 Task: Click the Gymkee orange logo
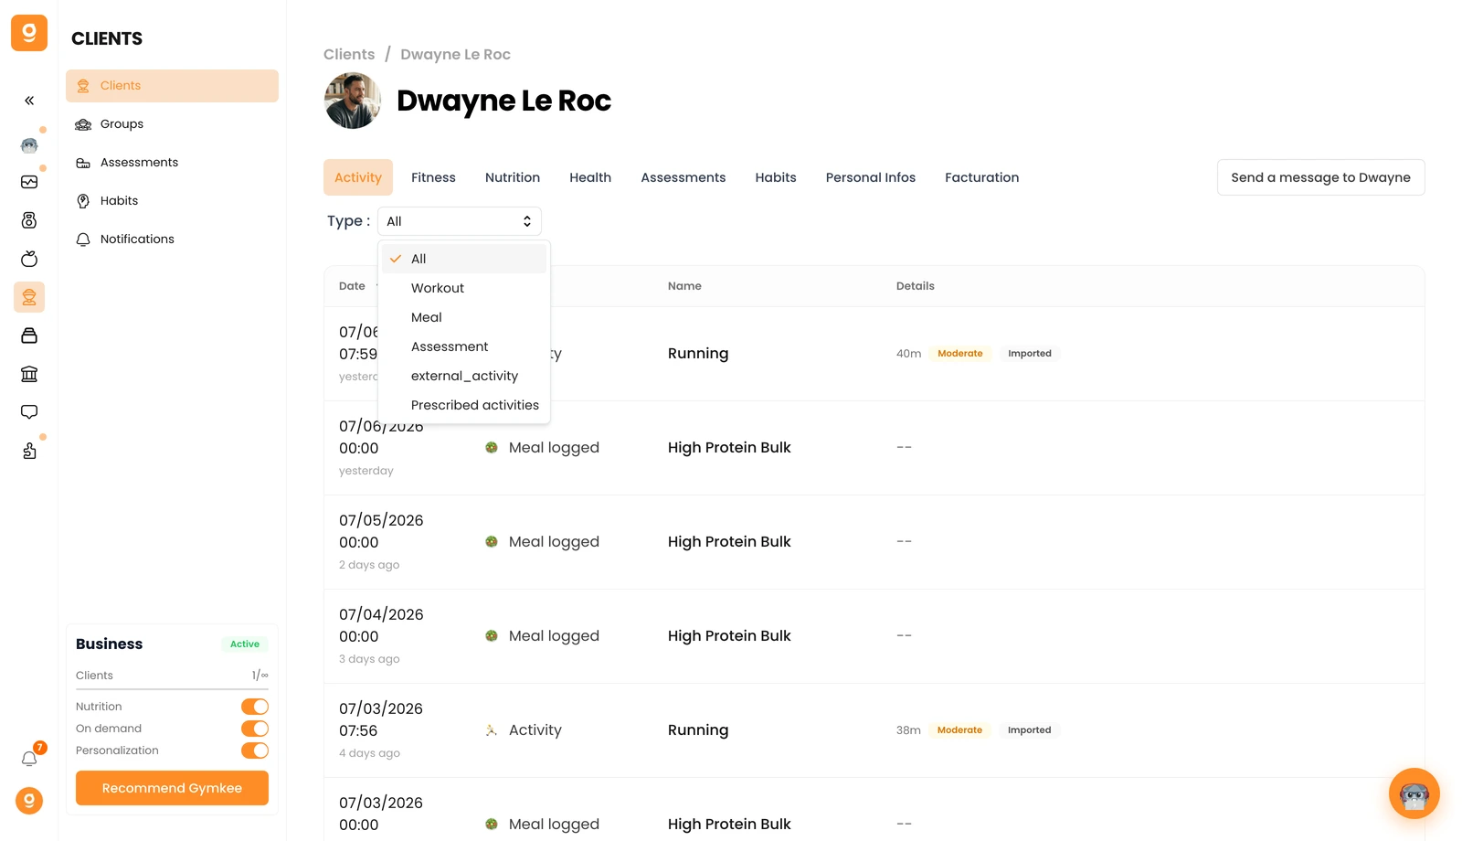pyautogui.click(x=29, y=33)
